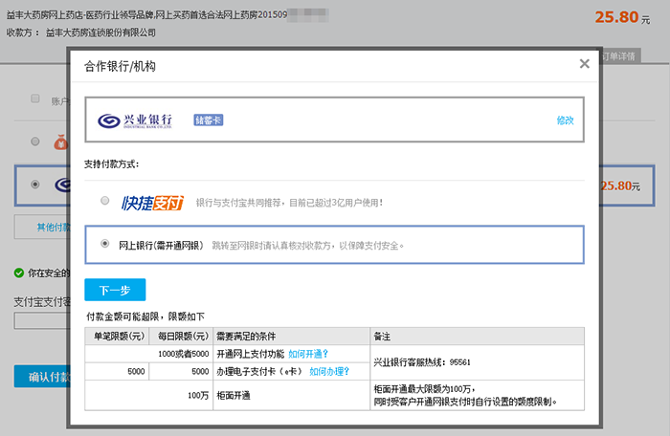Click the 25.80元 order total at top

pos(622,17)
